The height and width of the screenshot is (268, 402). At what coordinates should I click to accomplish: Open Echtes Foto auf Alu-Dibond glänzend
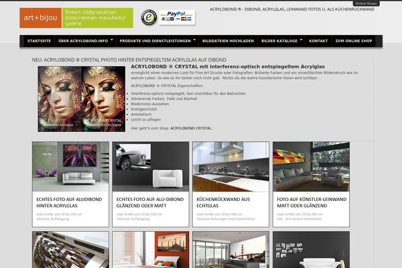[x=150, y=202]
